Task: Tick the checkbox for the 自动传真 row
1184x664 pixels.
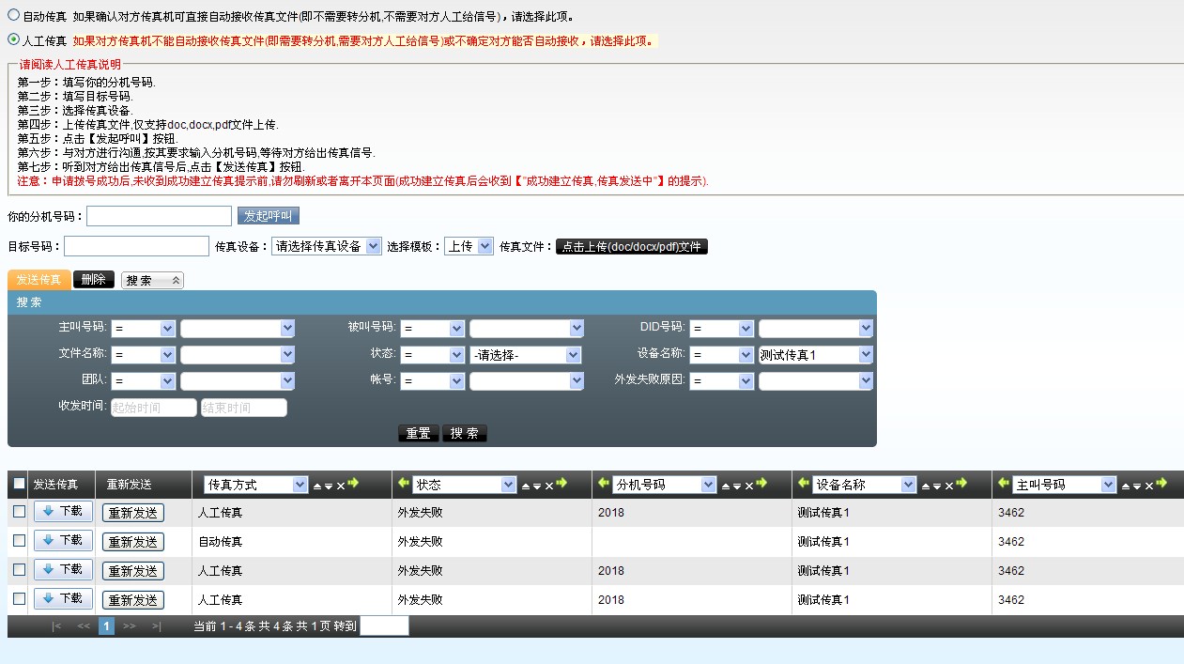Action: point(19,541)
